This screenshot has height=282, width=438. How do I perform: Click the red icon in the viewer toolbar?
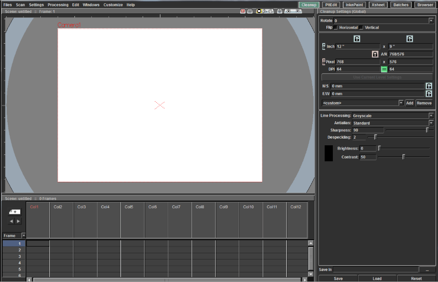(x=243, y=11)
